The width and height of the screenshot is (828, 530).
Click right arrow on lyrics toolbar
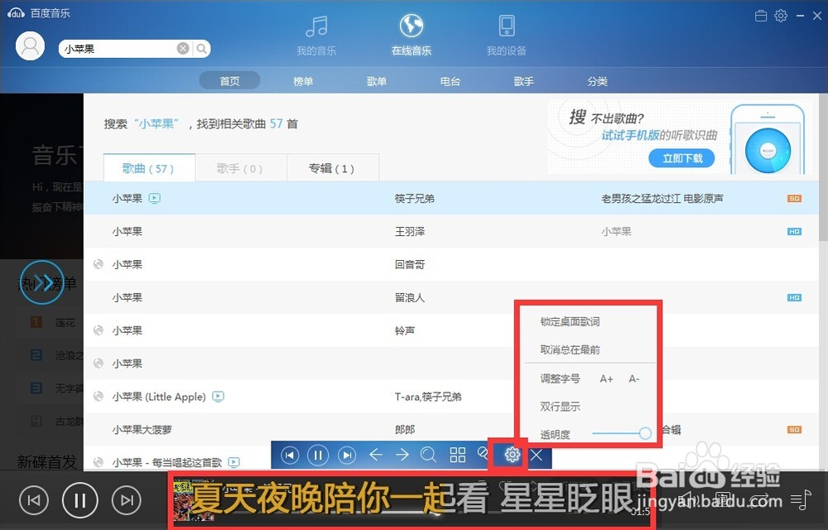(402, 455)
